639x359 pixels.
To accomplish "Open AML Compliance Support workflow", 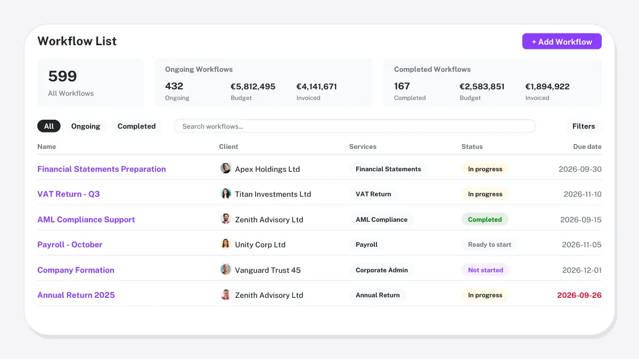I will [x=86, y=220].
